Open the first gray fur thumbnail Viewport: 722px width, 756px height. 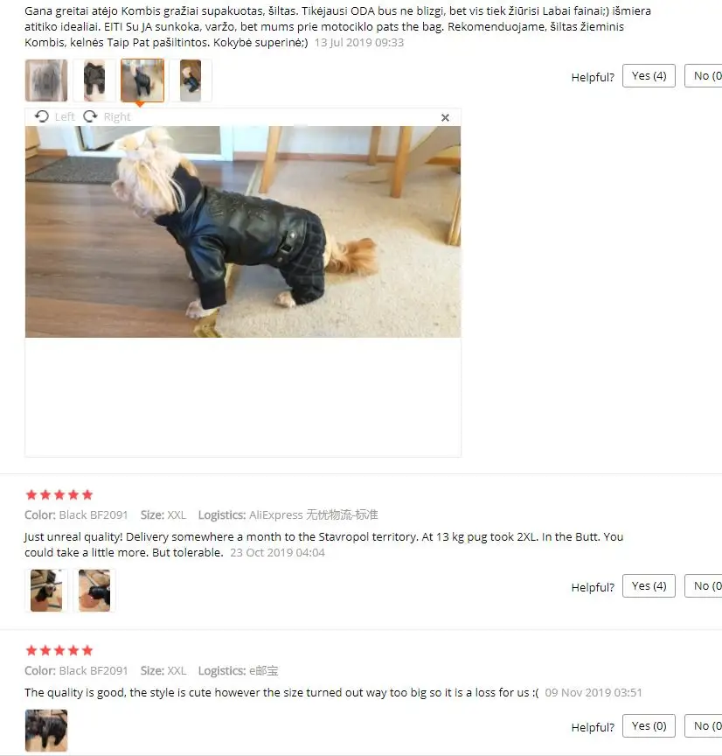(46, 80)
